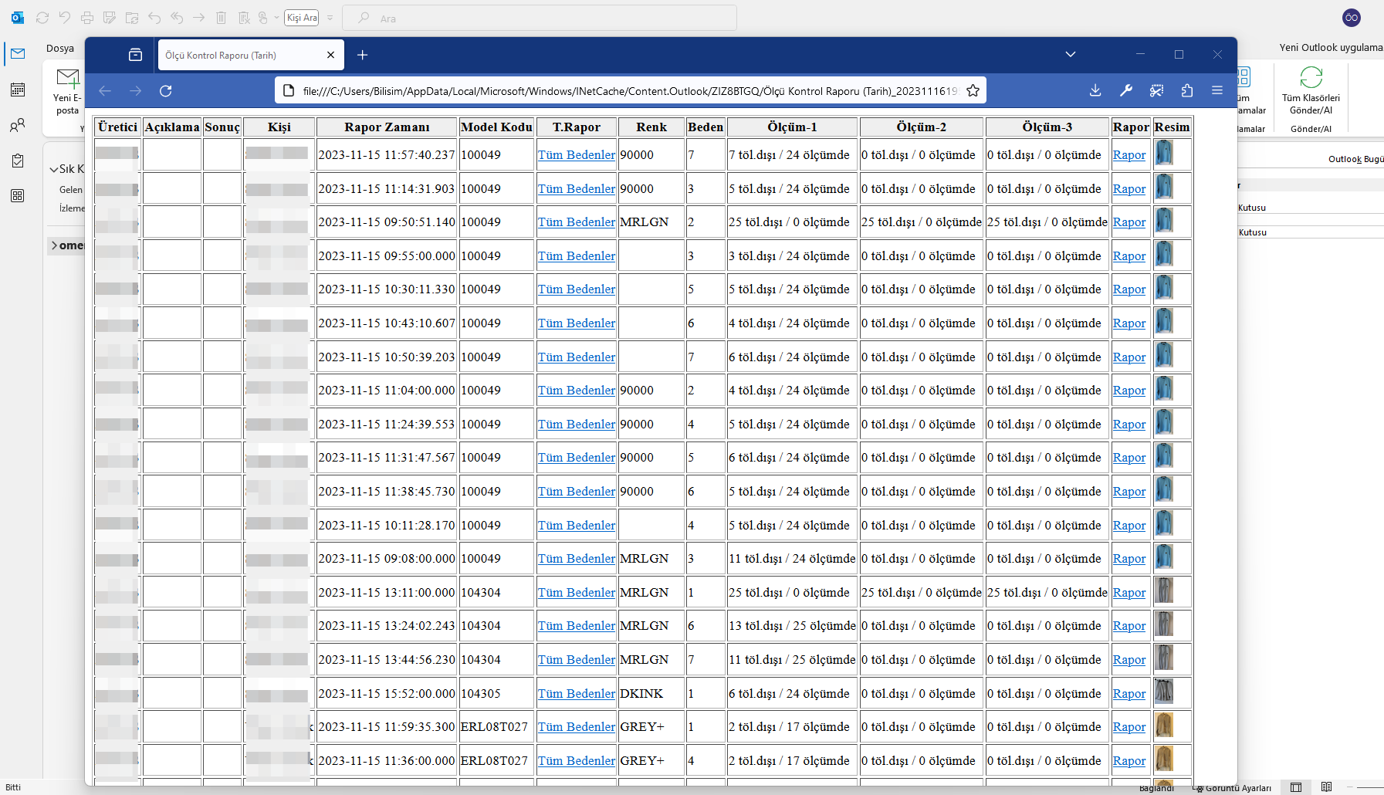This screenshot has width=1384, height=795.
Task: Click the Outlook reply-all double arrow icon
Action: click(x=177, y=18)
